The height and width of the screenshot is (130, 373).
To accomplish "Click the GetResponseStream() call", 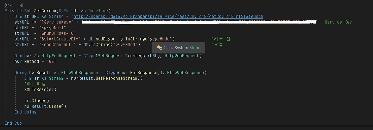I will pyautogui.click(x=119, y=78).
